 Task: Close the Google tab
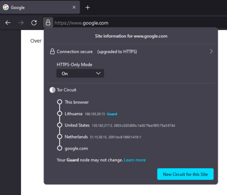74,7
